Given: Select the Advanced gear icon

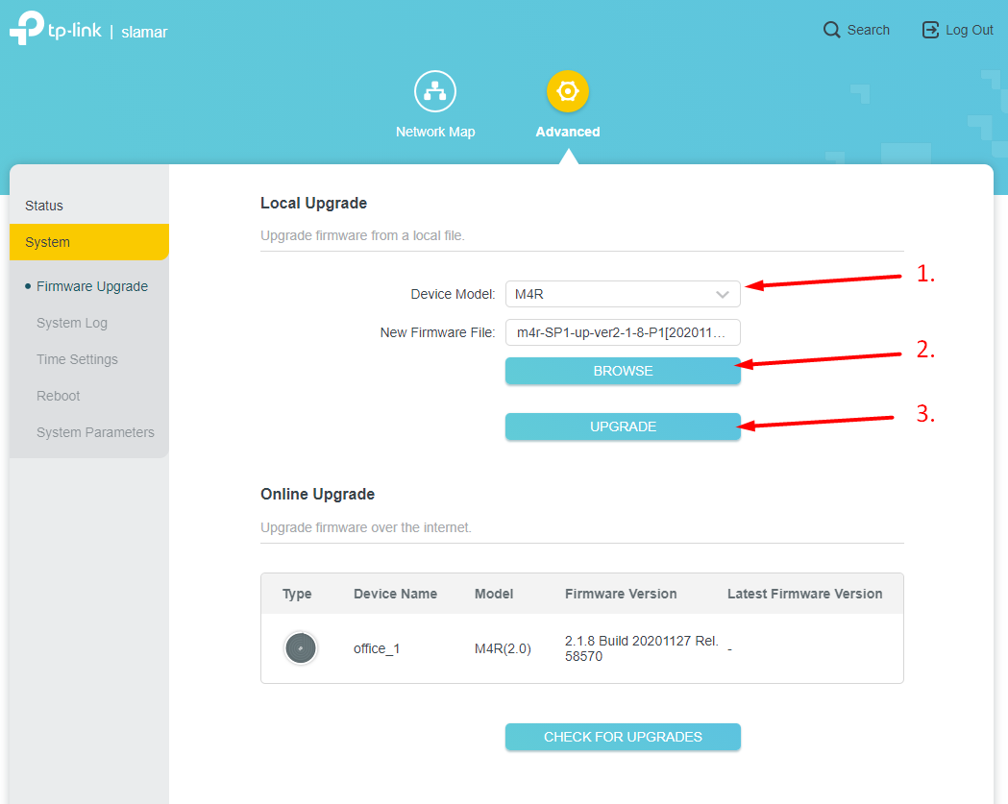Looking at the screenshot, I should click(567, 92).
